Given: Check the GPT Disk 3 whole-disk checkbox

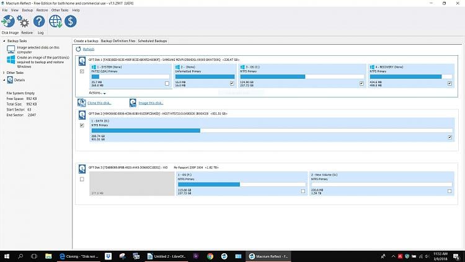Looking at the screenshot, I should 82,179.
